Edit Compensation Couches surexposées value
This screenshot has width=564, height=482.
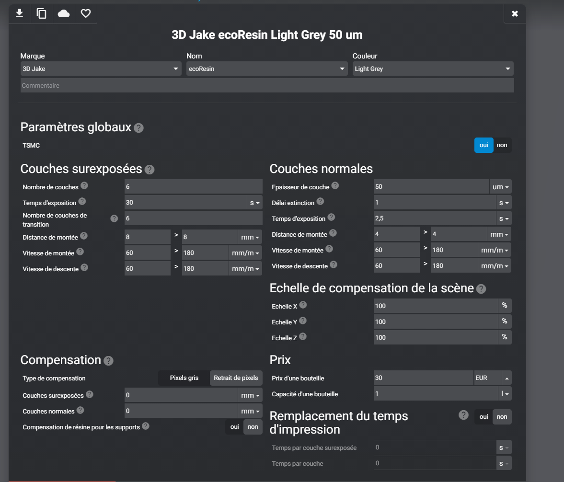click(181, 395)
